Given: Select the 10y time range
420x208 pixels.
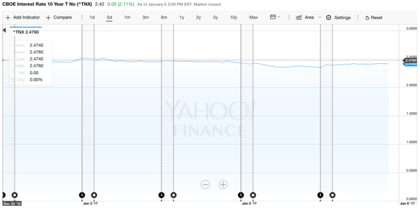Looking at the screenshot, I should [x=234, y=17].
